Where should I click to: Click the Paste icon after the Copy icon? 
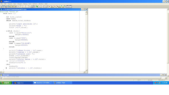pos(45,6)
